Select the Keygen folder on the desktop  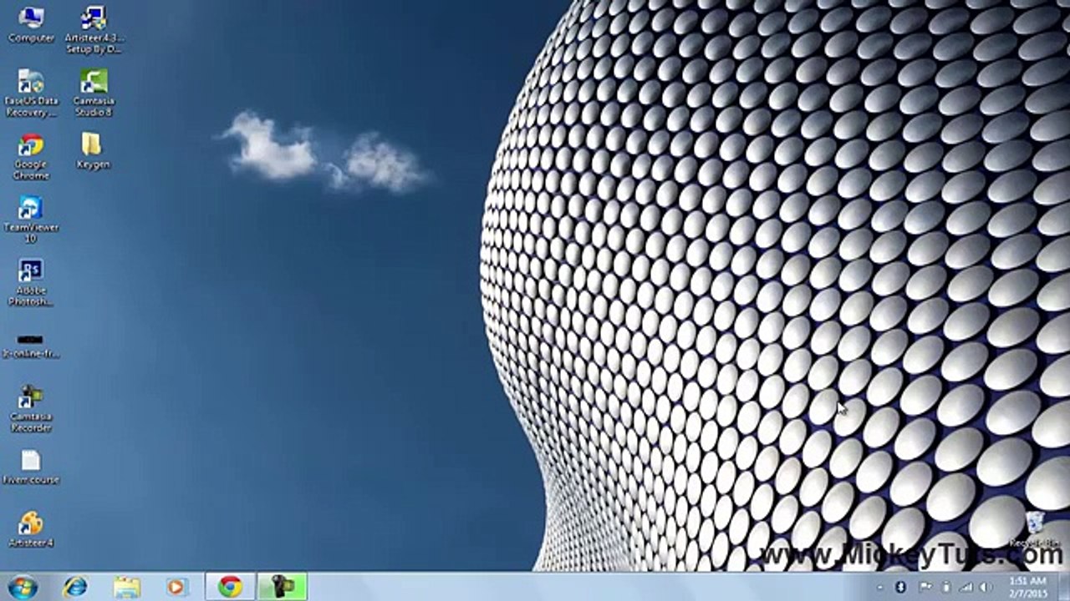(x=94, y=151)
